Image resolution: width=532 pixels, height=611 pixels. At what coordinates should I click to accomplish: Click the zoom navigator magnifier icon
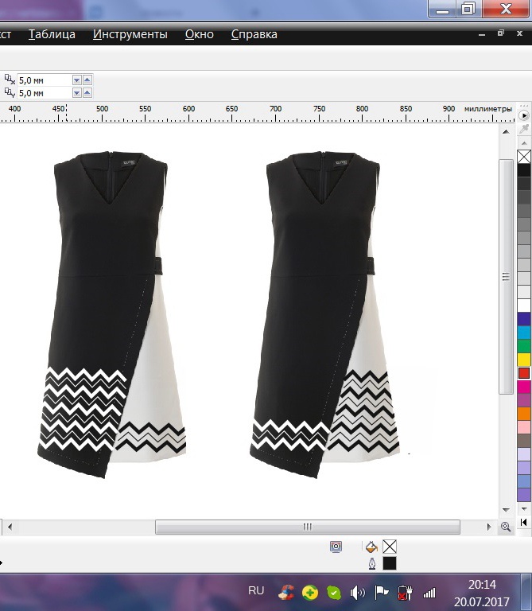click(506, 527)
